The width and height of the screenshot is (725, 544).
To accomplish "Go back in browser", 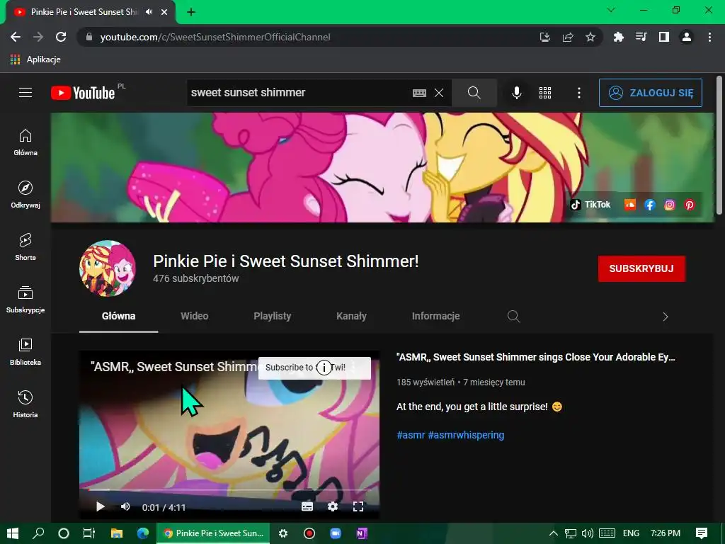I will click(x=16, y=37).
